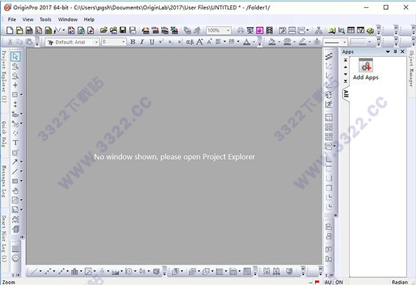Click the fill color bucket icon
Image resolution: width=416 pixels, height=285 pixels.
[x=272, y=42]
